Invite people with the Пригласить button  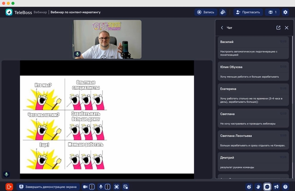248,12
